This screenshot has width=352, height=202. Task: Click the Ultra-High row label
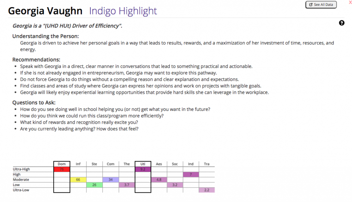(21, 169)
